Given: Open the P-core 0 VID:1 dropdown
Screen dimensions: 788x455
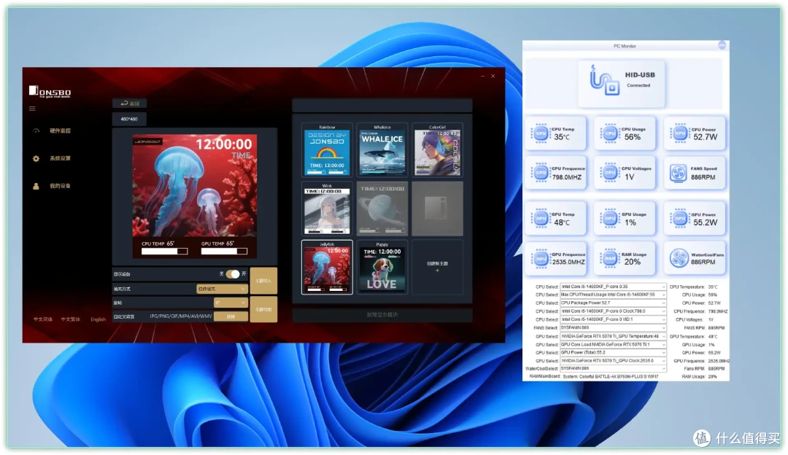Looking at the screenshot, I should coord(613,319).
